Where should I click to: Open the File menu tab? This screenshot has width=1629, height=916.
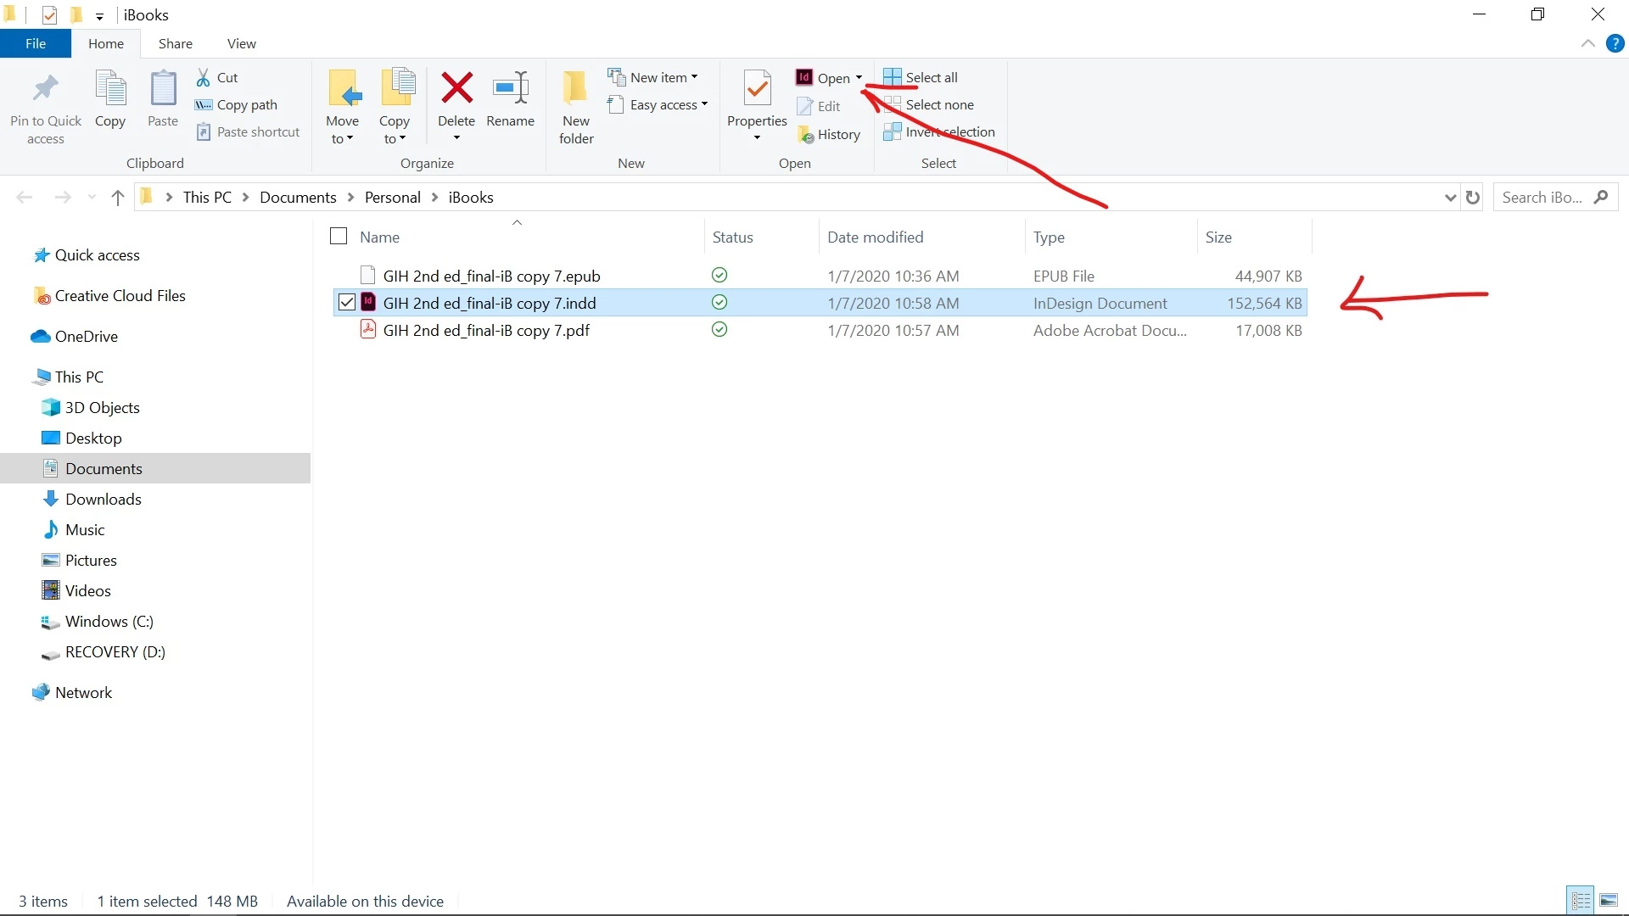[x=36, y=43]
